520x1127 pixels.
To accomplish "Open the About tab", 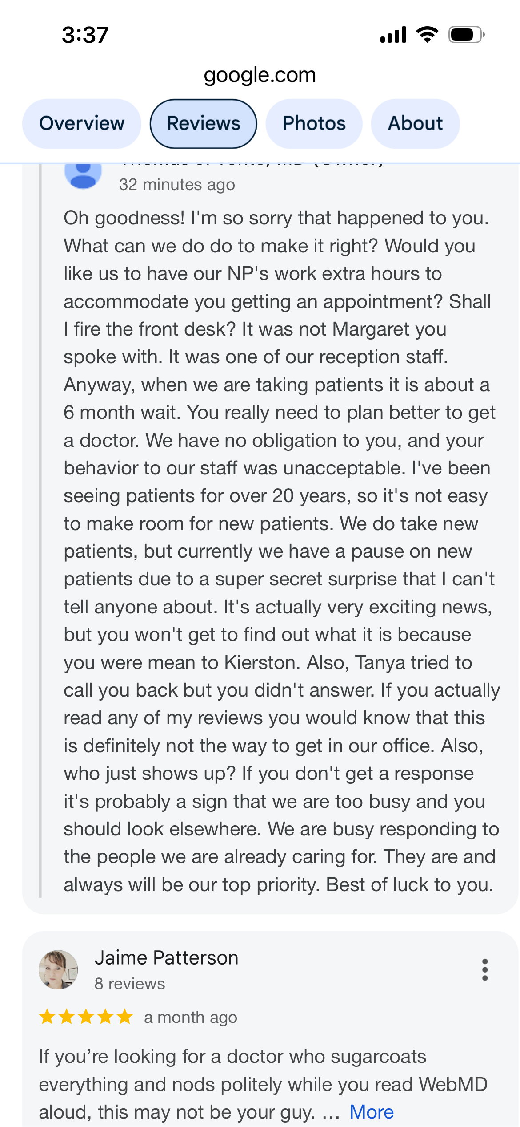I will pyautogui.click(x=415, y=123).
